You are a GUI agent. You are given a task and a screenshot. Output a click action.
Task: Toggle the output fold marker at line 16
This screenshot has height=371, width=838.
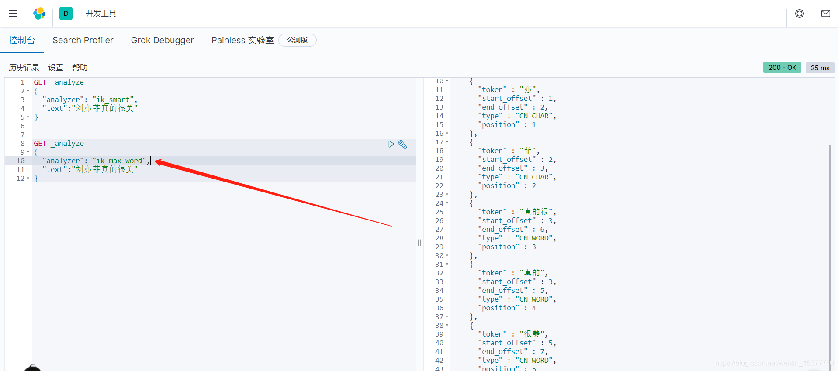(447, 133)
